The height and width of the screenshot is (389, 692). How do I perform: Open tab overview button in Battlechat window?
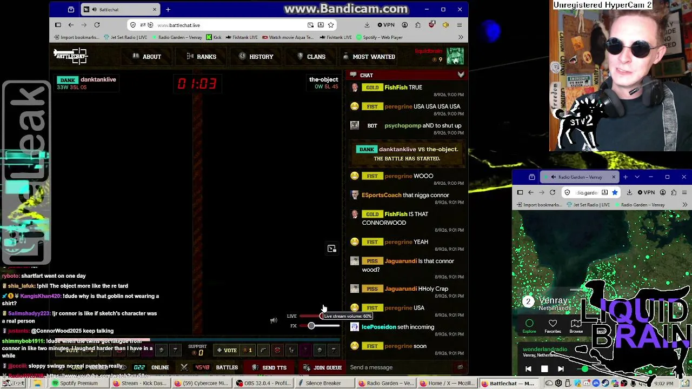pyautogui.click(x=71, y=9)
